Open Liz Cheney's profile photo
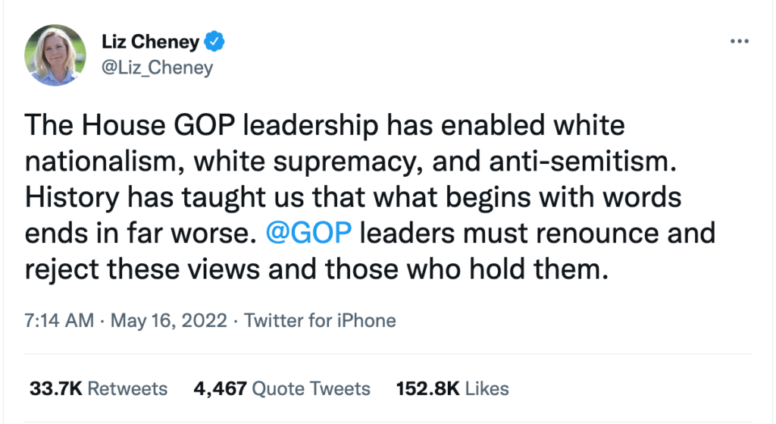Viewport: 776px width, 424px height. click(55, 54)
